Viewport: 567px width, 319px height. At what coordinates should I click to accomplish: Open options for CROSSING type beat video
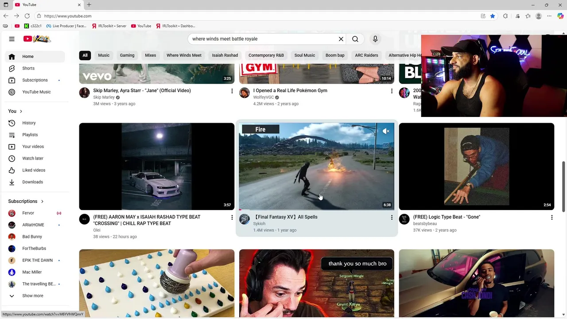232,218
